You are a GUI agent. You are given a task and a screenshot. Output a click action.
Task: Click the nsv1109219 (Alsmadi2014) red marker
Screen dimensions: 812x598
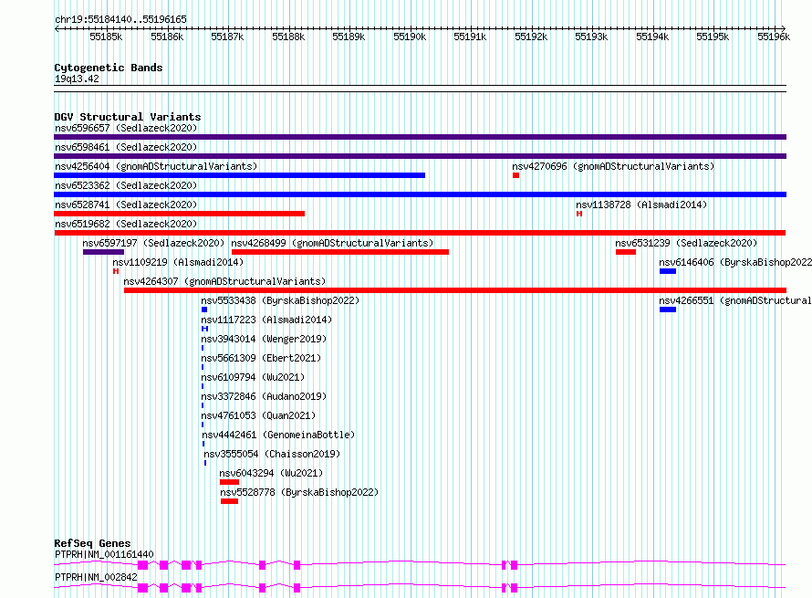click(116, 271)
